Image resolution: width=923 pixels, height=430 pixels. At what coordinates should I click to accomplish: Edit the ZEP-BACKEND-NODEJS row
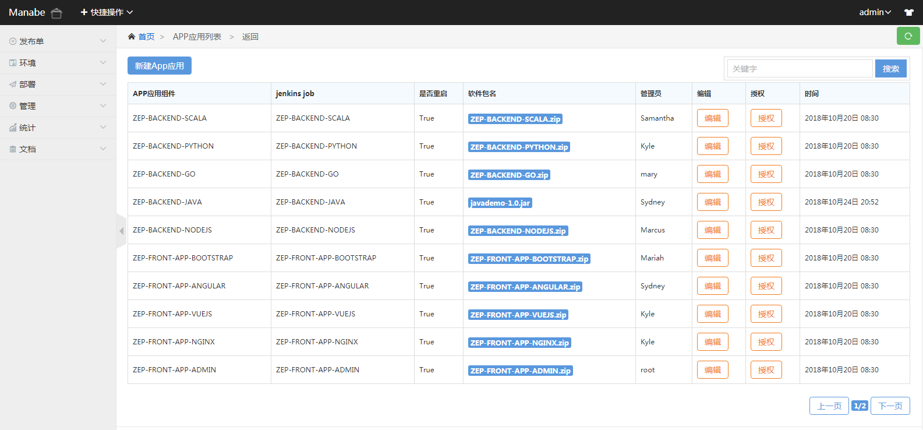click(x=713, y=230)
